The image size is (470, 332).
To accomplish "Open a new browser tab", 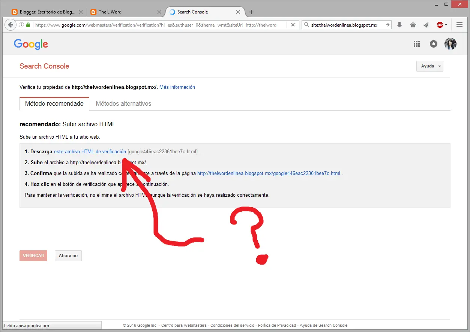I will point(251,12).
